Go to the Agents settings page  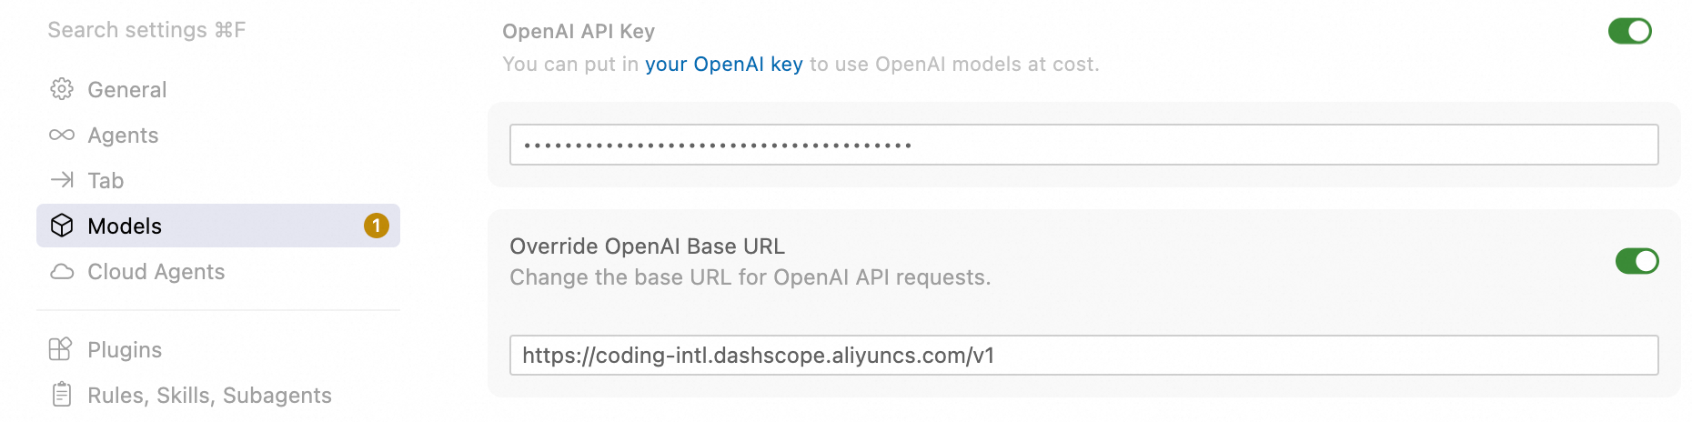coord(123,136)
